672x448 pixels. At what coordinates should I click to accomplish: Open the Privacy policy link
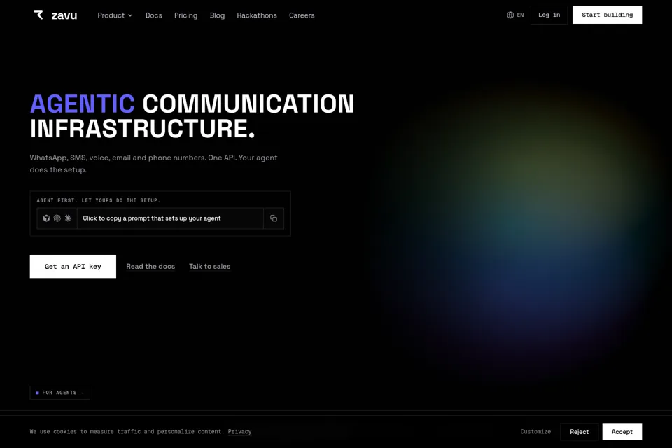click(x=239, y=432)
